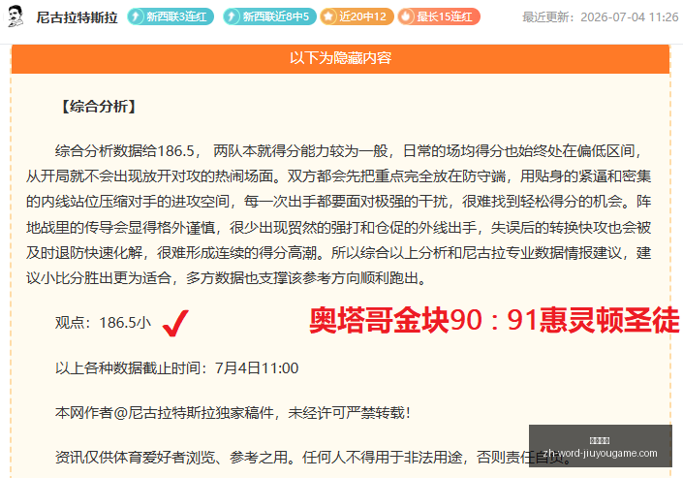Click the 观点：186.5小 text
Image resolution: width=683 pixels, height=478 pixels.
pyautogui.click(x=104, y=323)
